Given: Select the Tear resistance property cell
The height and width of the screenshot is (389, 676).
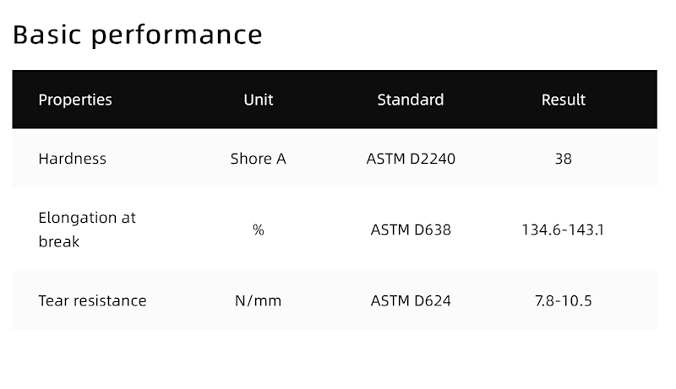Looking at the screenshot, I should pyautogui.click(x=92, y=300).
